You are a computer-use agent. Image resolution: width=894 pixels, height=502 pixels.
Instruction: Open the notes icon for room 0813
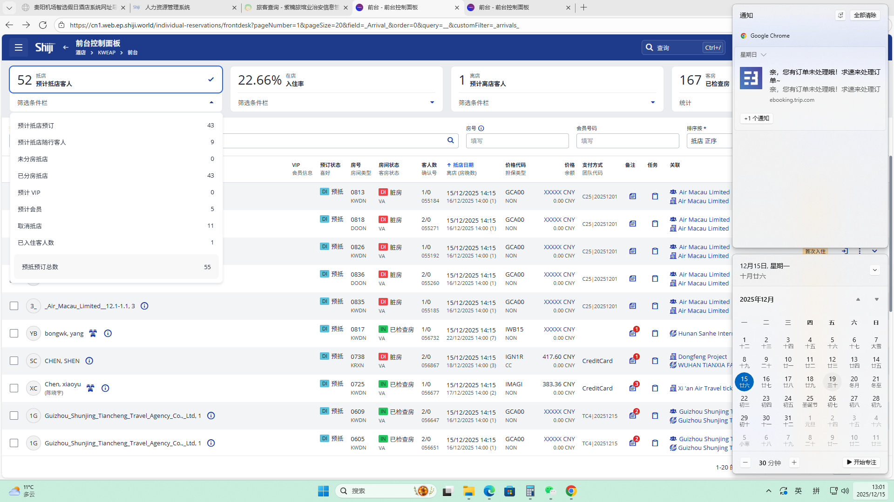pyautogui.click(x=632, y=196)
